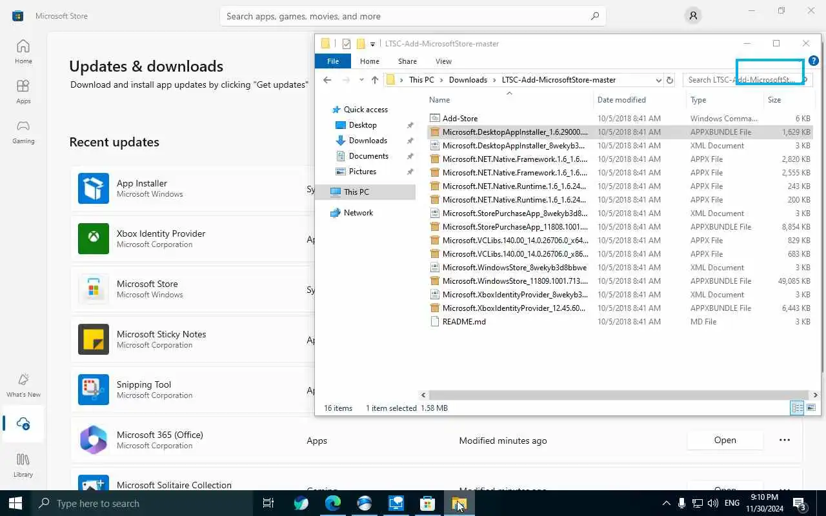Click the Microsoft 365 (Office) app icon
The width and height of the screenshot is (826, 516).
click(x=94, y=440)
